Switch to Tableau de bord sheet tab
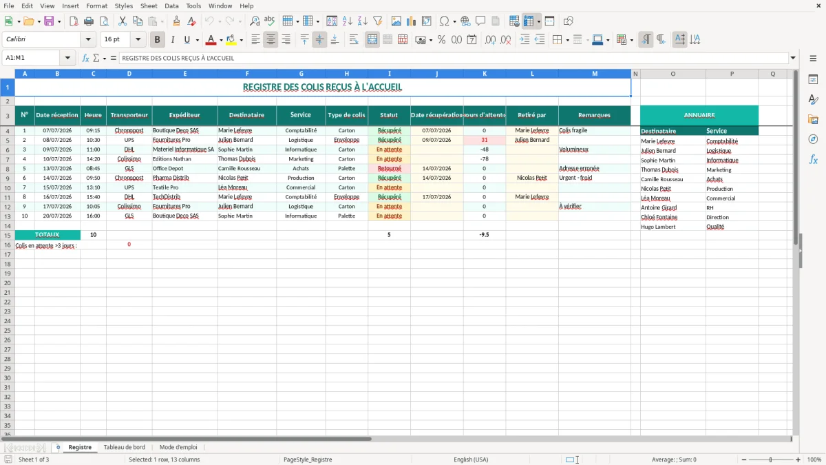The width and height of the screenshot is (826, 465). click(x=125, y=447)
